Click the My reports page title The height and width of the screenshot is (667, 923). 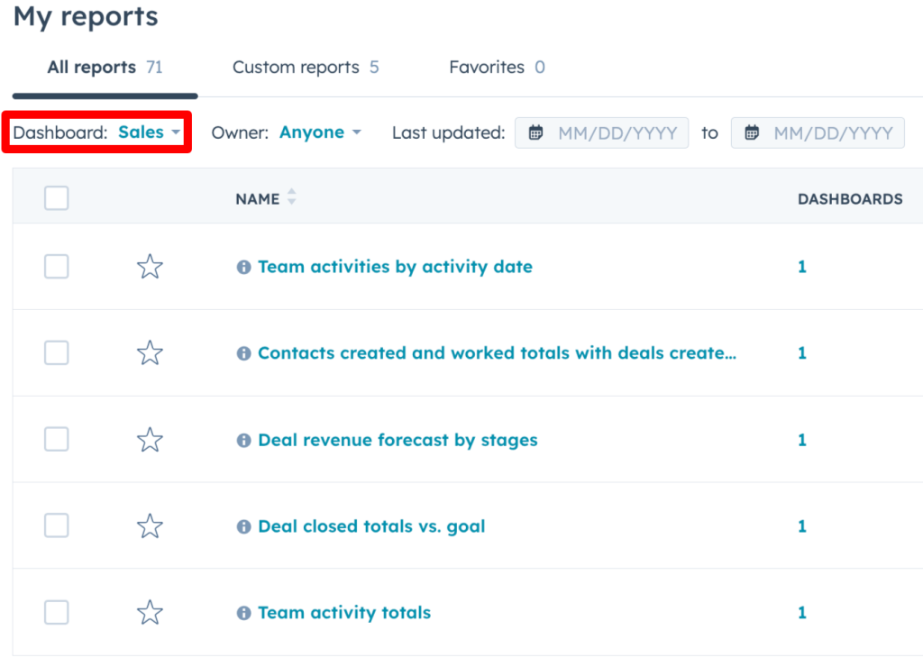86,16
